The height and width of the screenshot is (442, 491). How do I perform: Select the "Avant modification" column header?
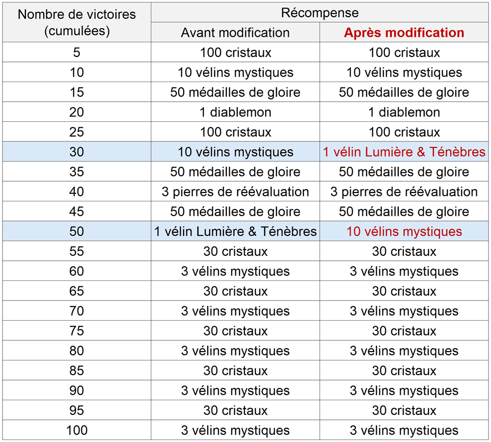point(235,33)
